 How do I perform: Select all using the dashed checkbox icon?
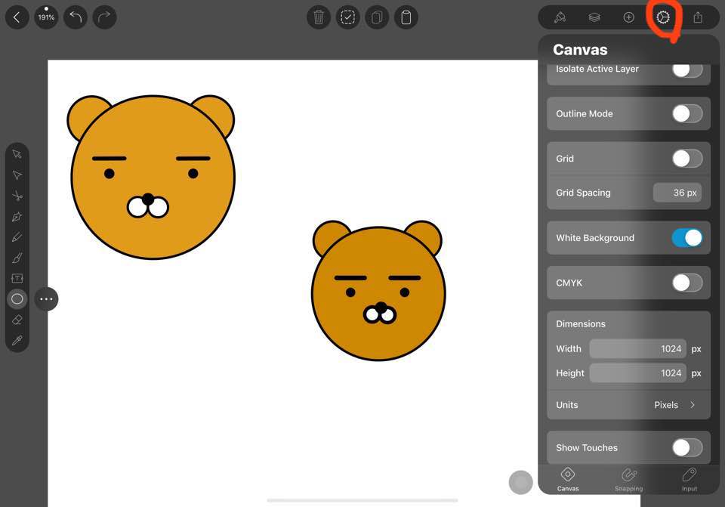(x=347, y=17)
